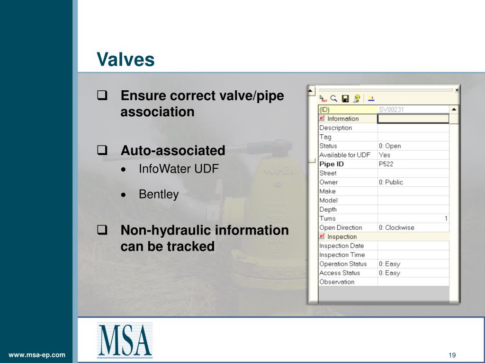Click the Description value cell
The image size is (485, 363).
pos(413,128)
